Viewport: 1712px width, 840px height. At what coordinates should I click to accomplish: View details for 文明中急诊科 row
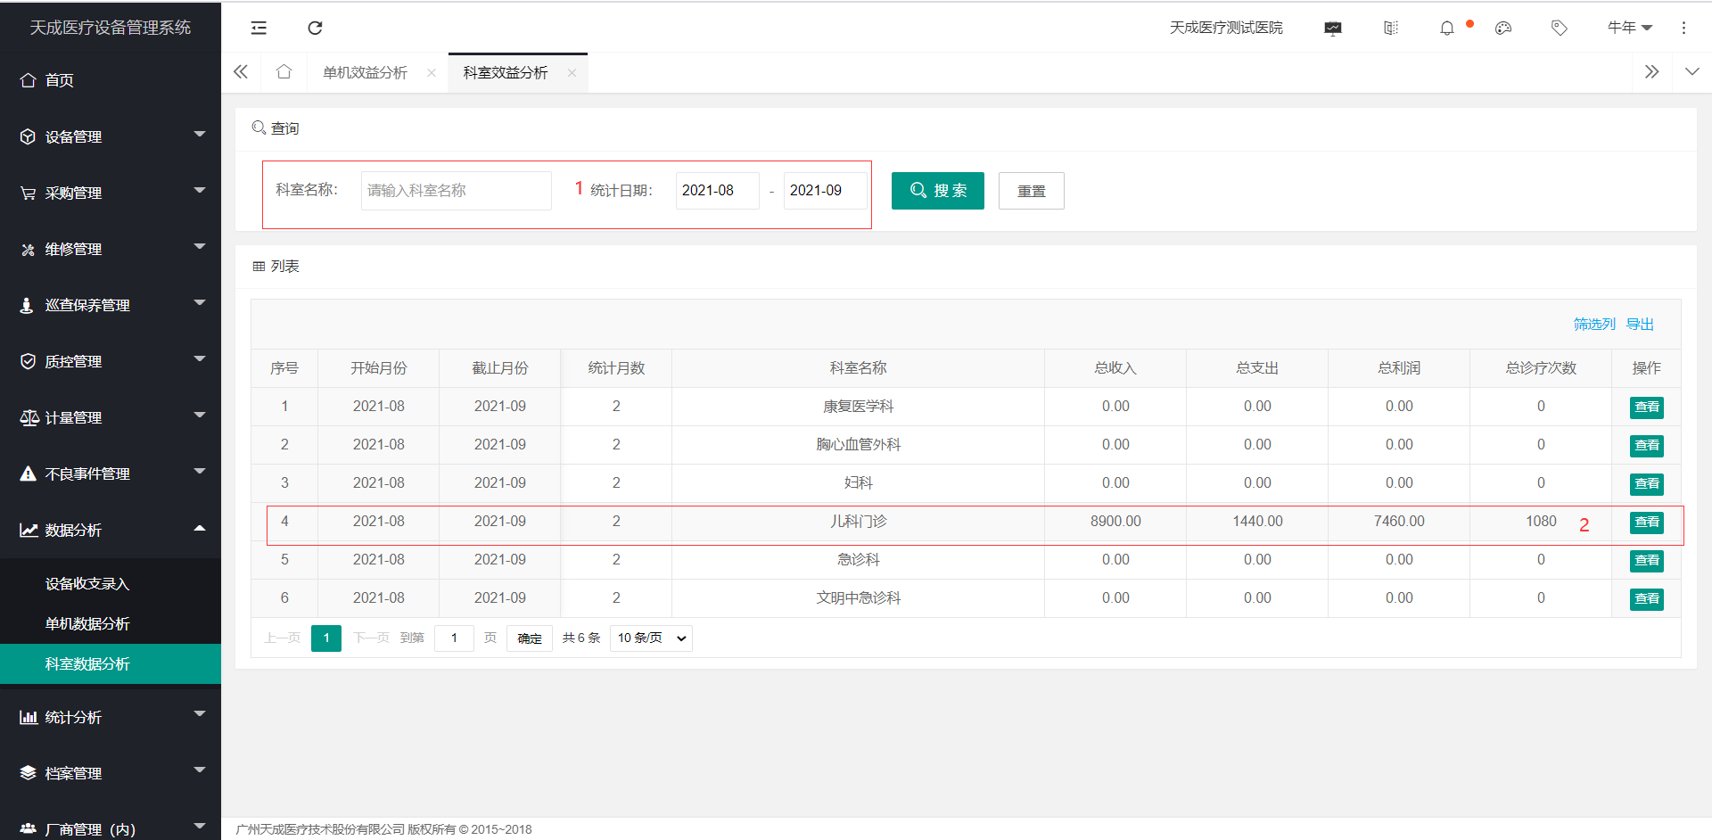coord(1647,599)
